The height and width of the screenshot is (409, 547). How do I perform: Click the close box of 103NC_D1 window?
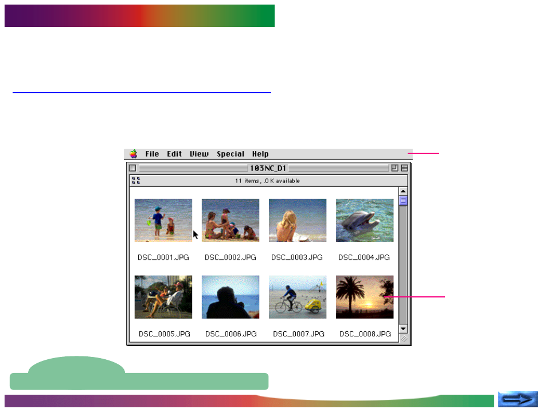132,168
